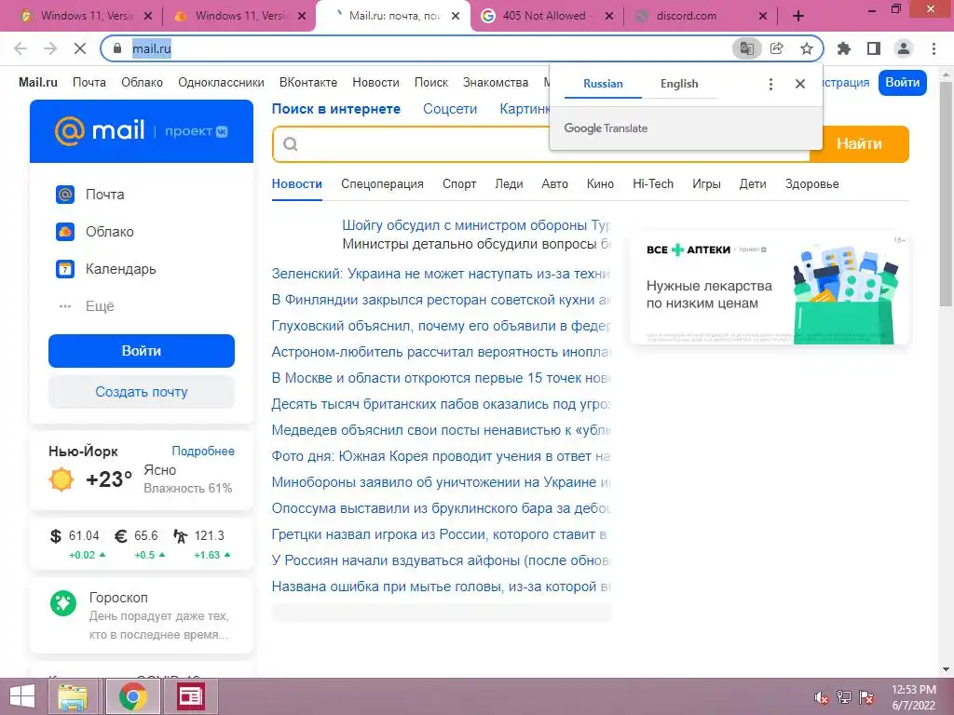Toggle Chrome side panel icon
The image size is (954, 715).
pos(874,48)
